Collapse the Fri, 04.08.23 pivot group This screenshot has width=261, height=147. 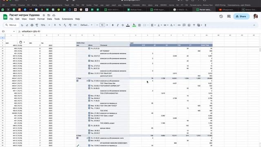tap(89, 88)
